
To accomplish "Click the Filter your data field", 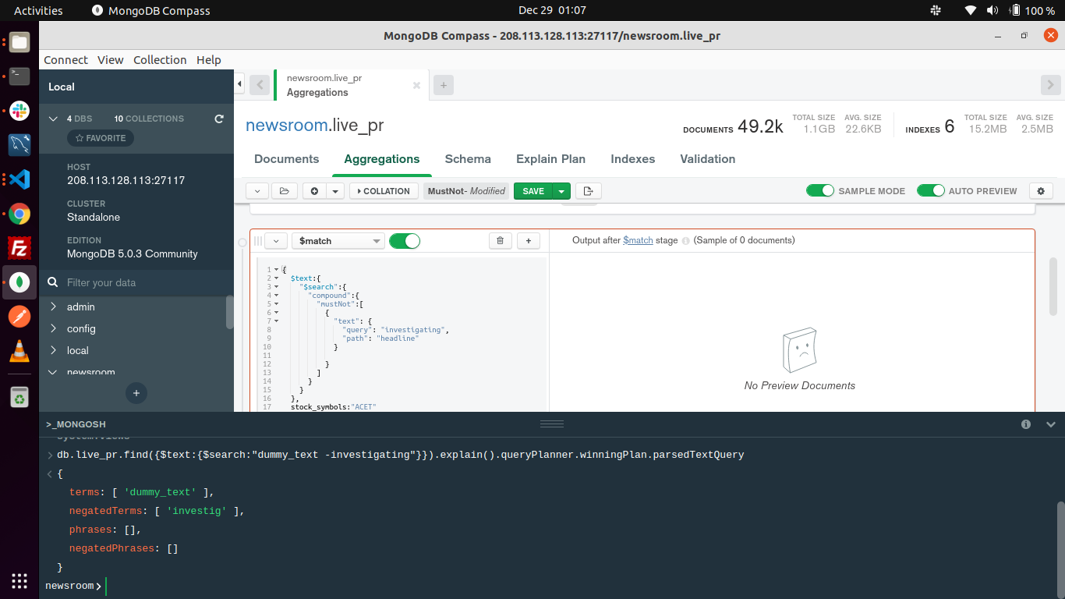I will click(x=140, y=282).
